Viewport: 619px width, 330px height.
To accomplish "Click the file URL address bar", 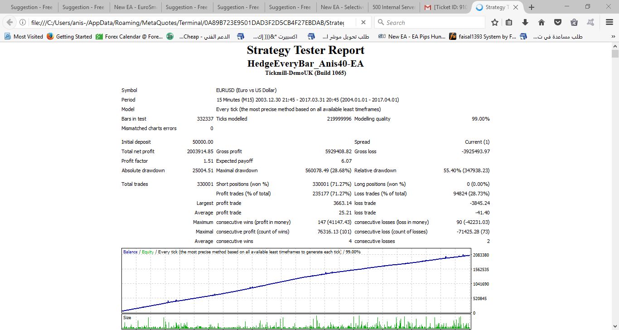I will [187, 22].
